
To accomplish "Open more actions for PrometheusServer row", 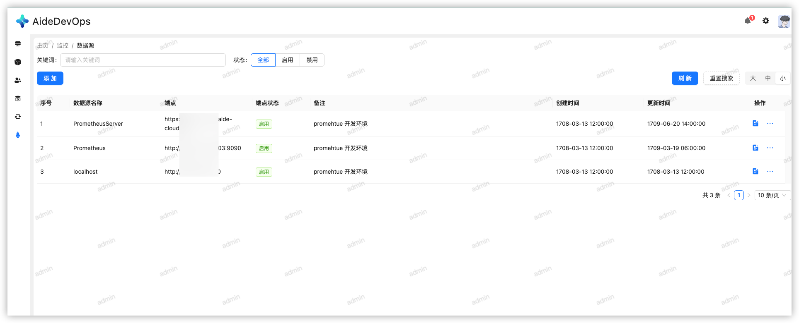I will [770, 123].
